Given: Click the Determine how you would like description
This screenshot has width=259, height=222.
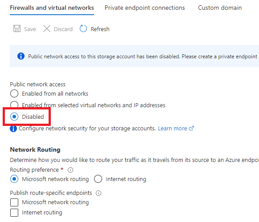Looking at the screenshot, I should [x=134, y=160].
